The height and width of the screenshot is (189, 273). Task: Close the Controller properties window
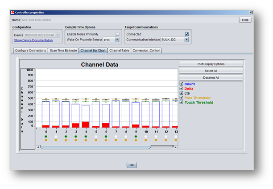[251, 12]
